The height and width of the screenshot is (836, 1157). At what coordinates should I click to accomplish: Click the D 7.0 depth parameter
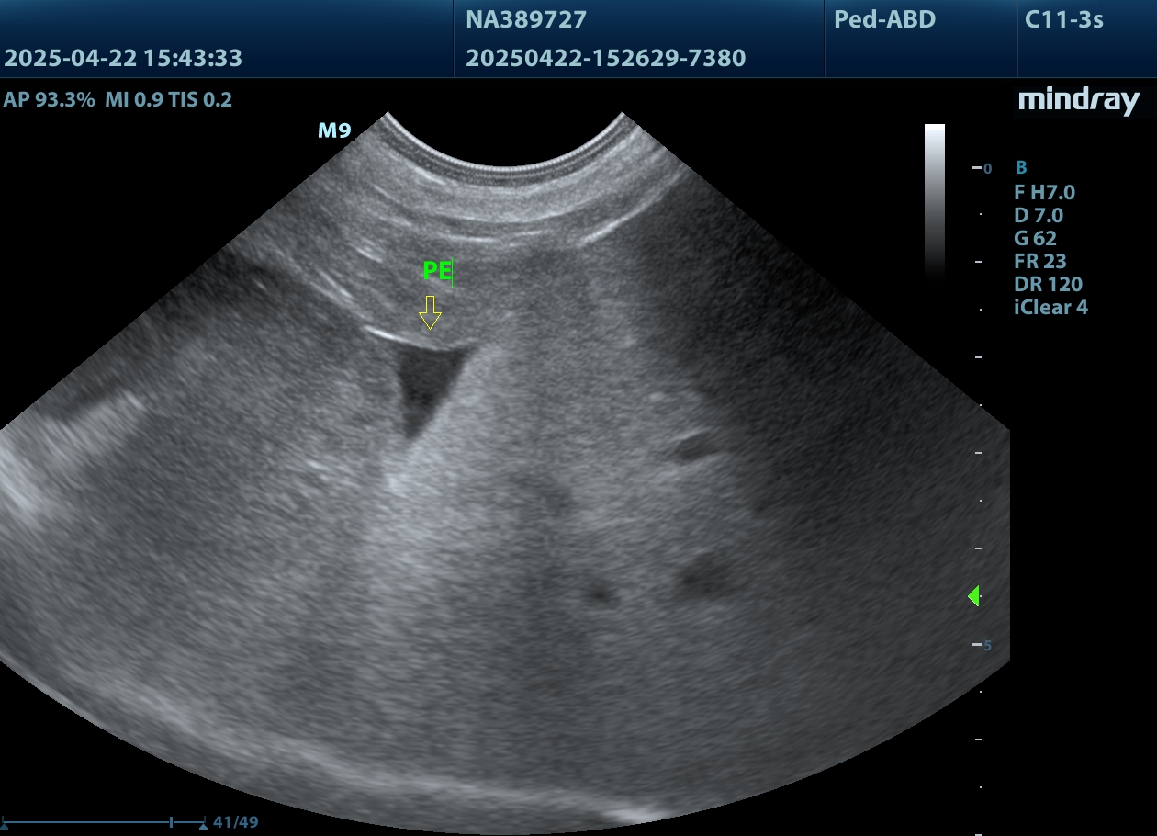1039,215
